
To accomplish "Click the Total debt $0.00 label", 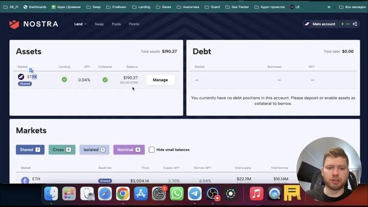I will 339,51.
